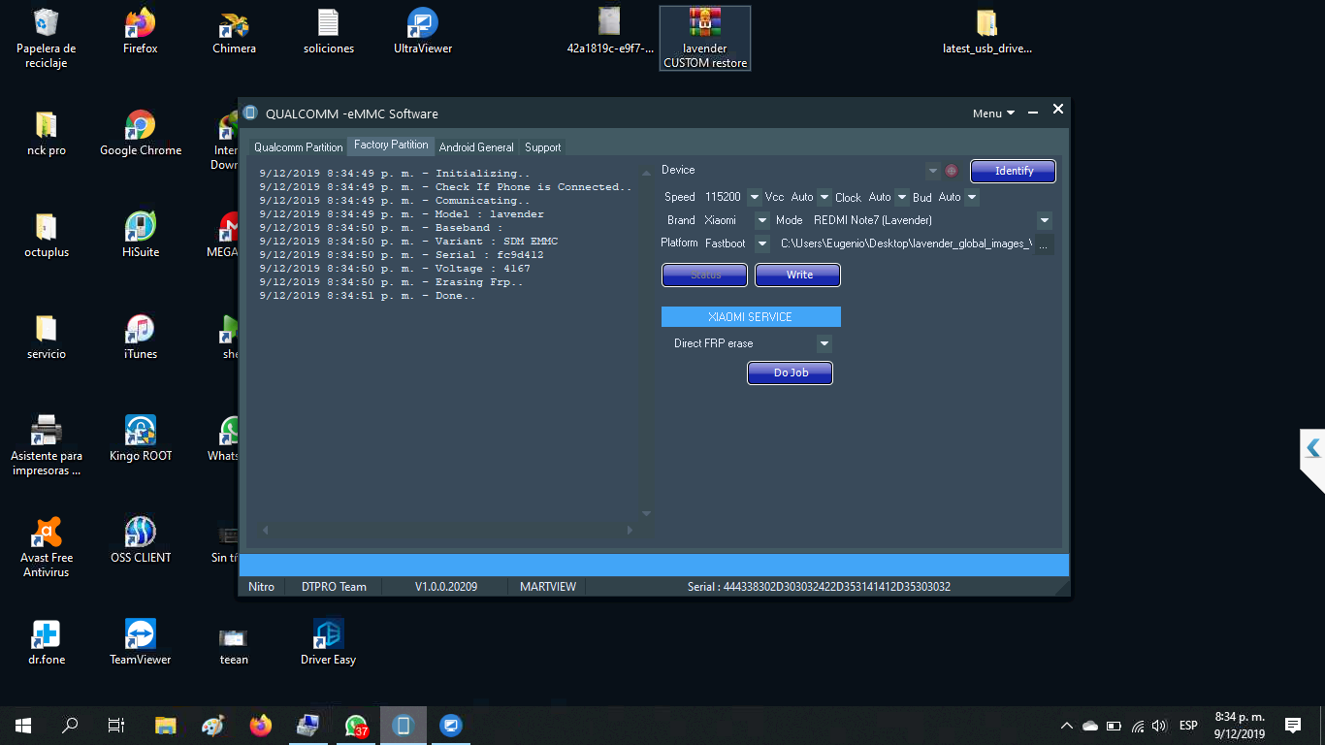This screenshot has width=1325, height=745.
Task: Click the XIAOMI SERVICE header
Action: [751, 317]
